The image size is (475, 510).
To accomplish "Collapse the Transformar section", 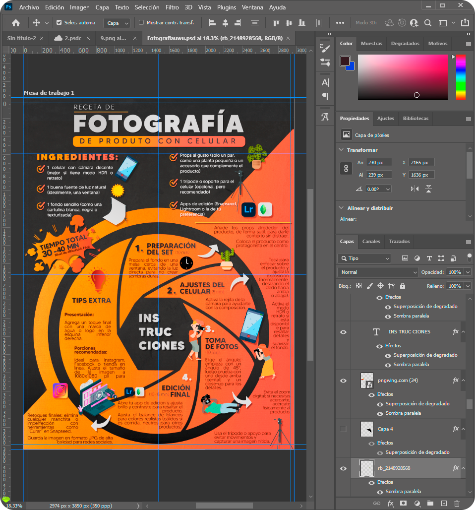I will click(341, 150).
